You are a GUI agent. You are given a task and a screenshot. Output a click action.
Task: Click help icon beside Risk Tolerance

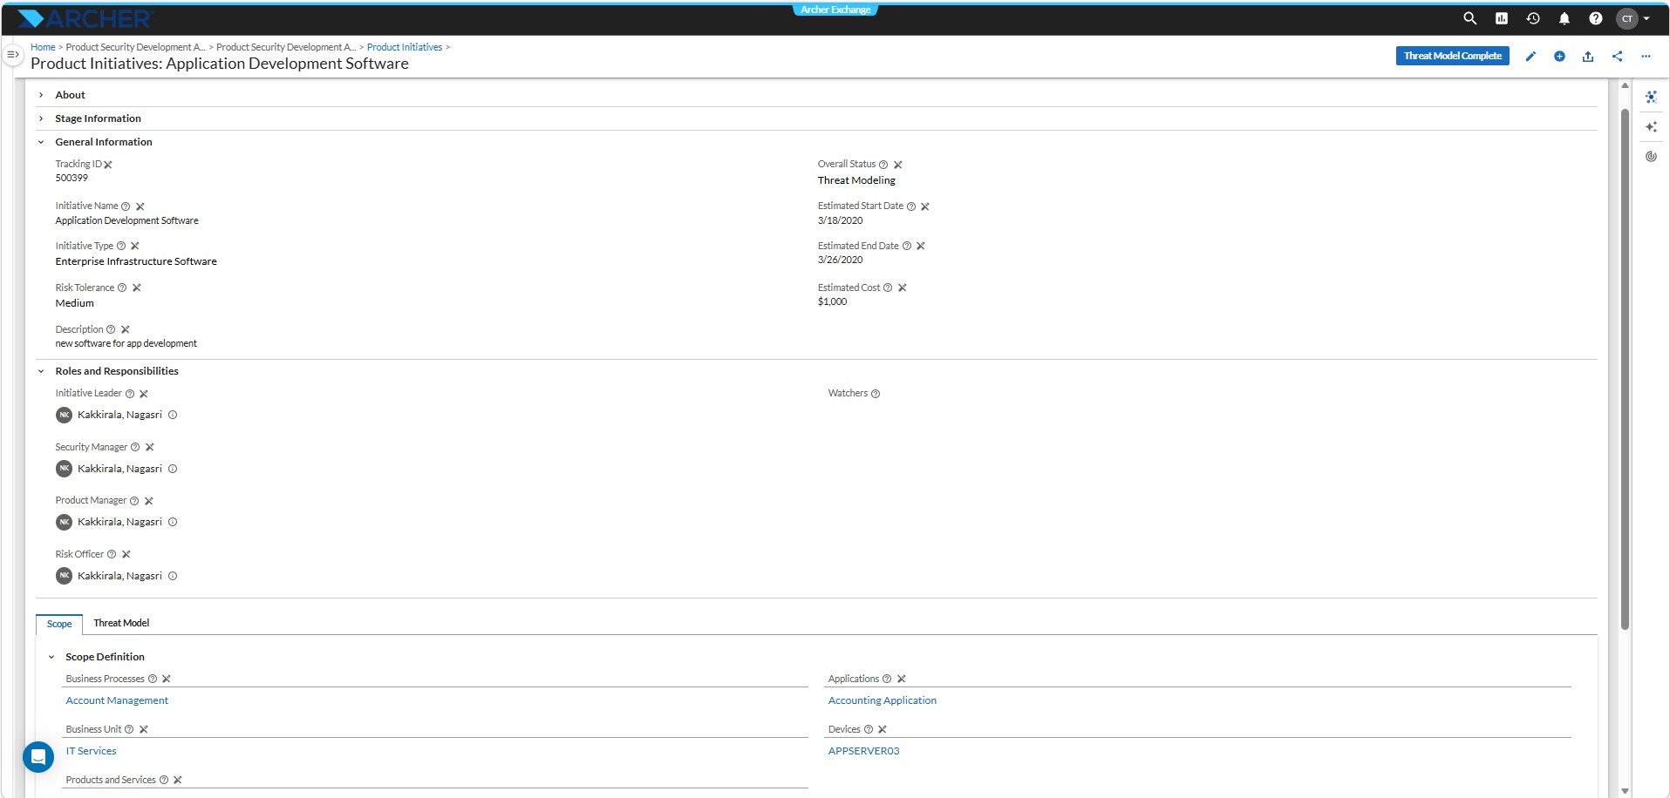pos(122,288)
